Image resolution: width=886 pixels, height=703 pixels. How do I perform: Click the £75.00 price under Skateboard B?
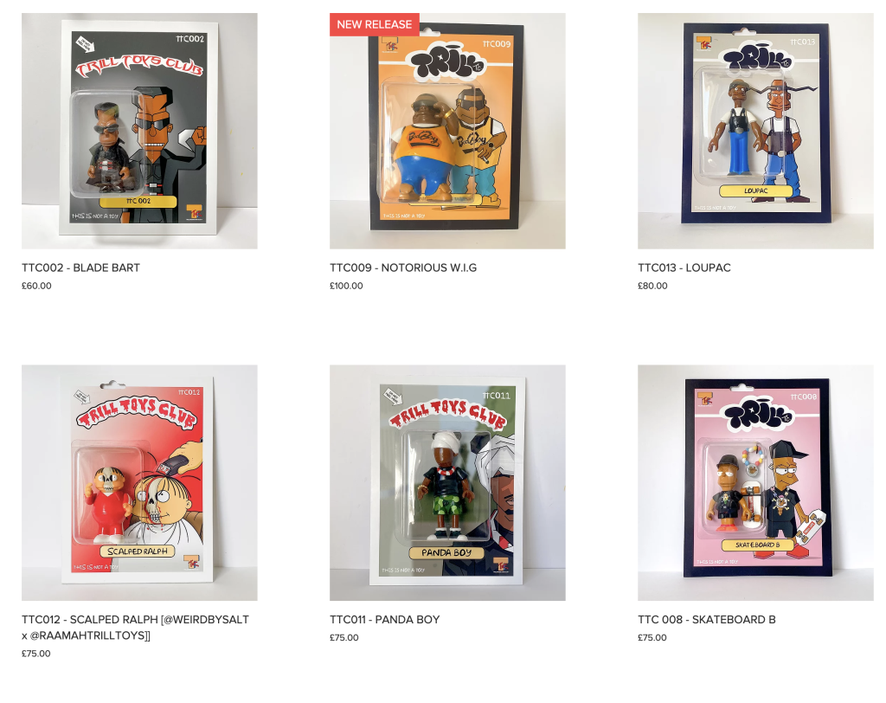point(652,637)
